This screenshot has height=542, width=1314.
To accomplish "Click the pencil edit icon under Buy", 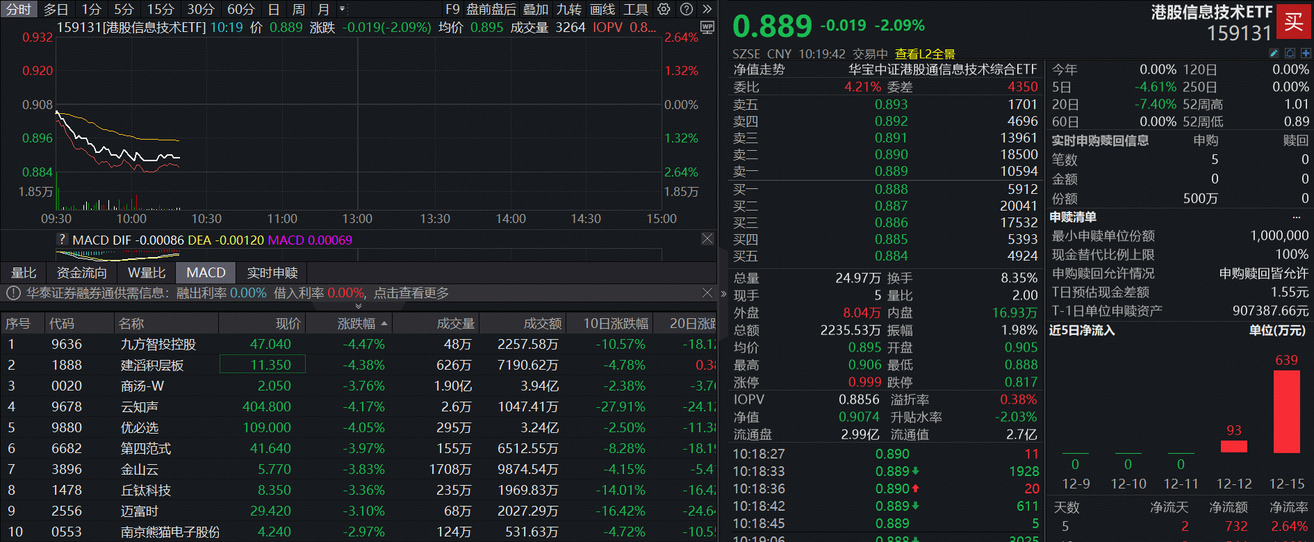I will pyautogui.click(x=1274, y=54).
